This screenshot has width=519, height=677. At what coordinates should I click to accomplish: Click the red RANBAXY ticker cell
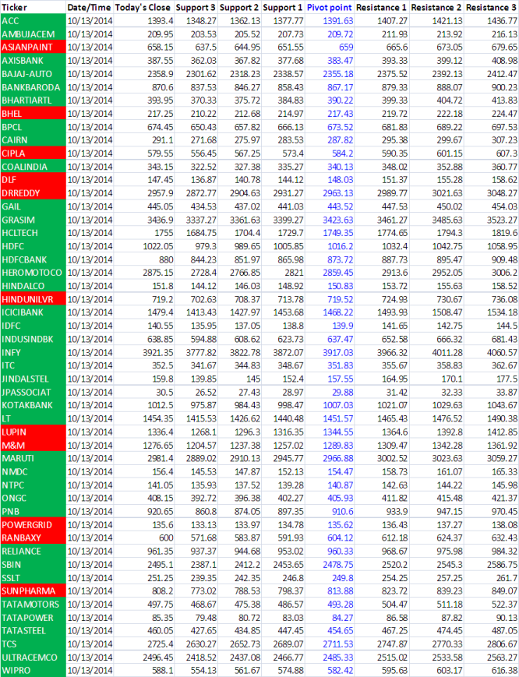(x=34, y=538)
